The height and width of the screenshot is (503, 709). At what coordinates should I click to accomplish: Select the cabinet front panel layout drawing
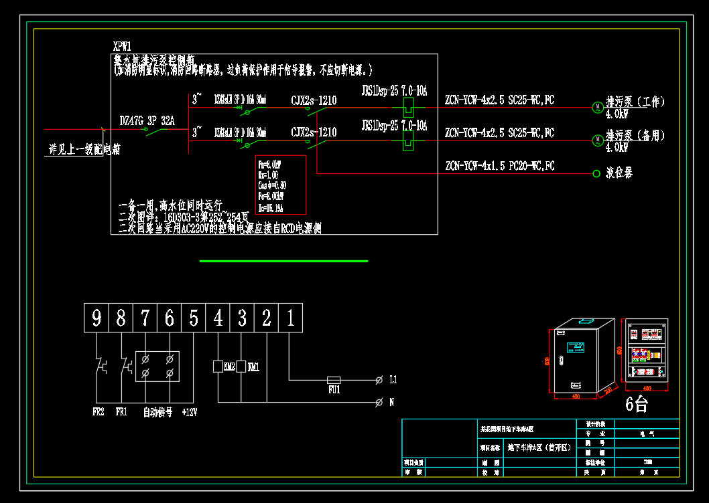tap(647, 350)
